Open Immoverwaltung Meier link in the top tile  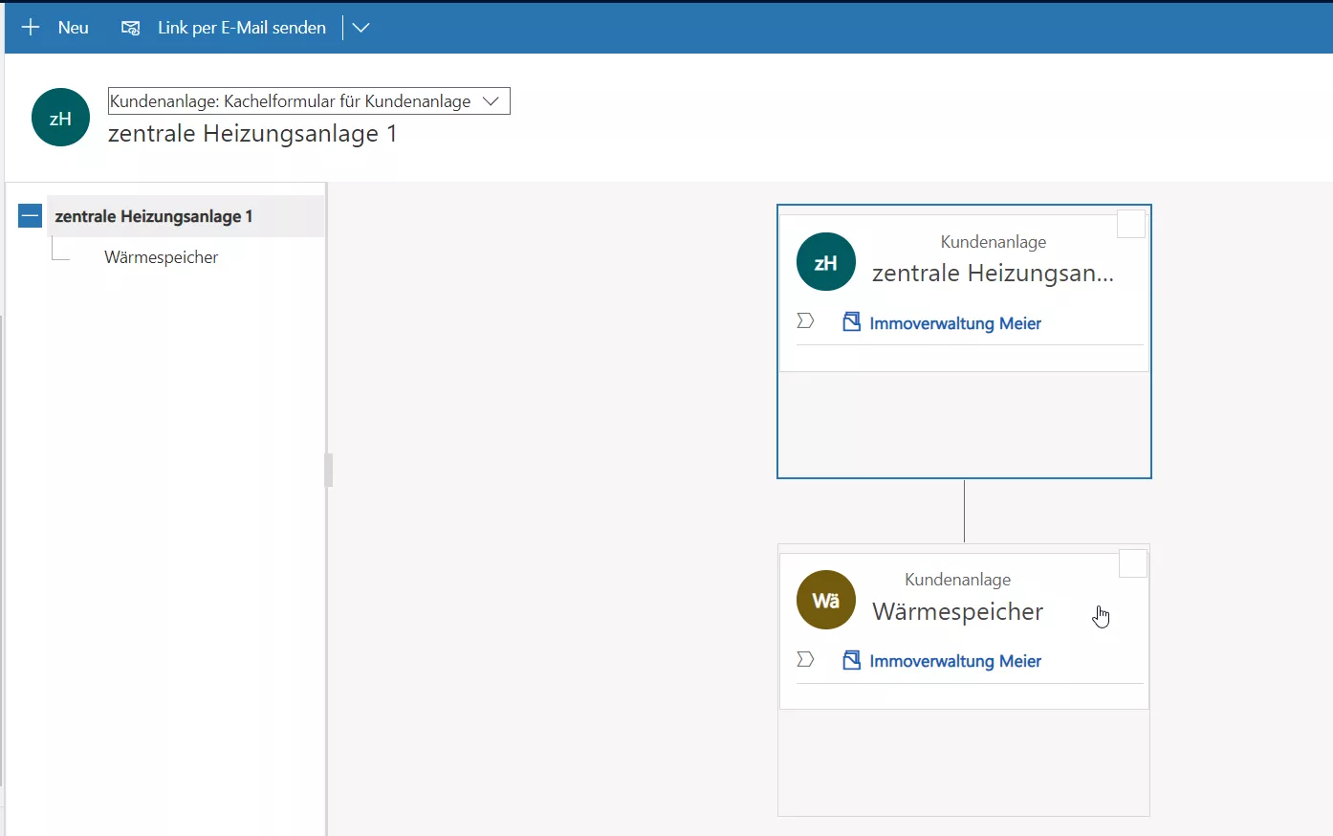(x=954, y=323)
